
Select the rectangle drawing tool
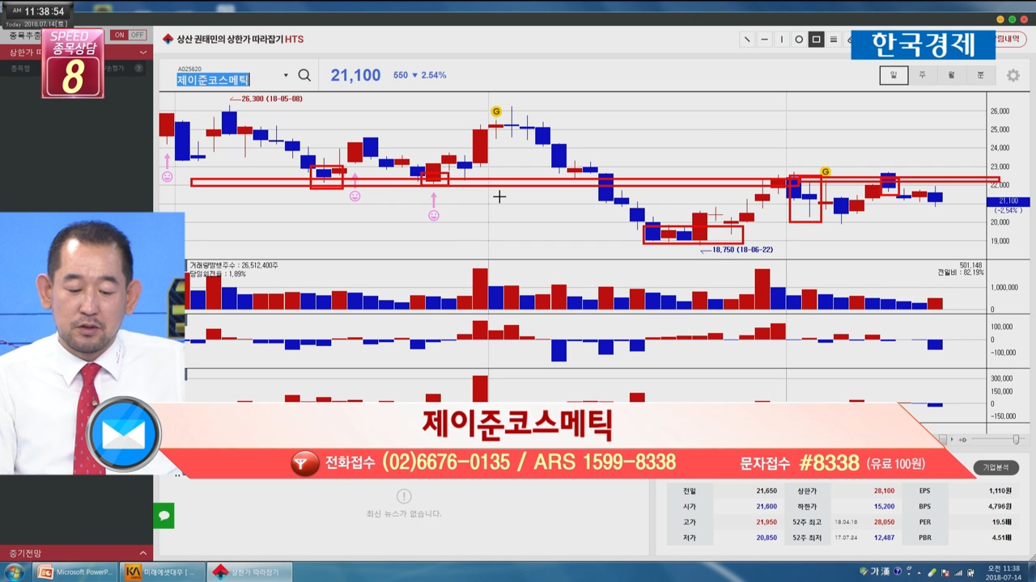coord(816,40)
